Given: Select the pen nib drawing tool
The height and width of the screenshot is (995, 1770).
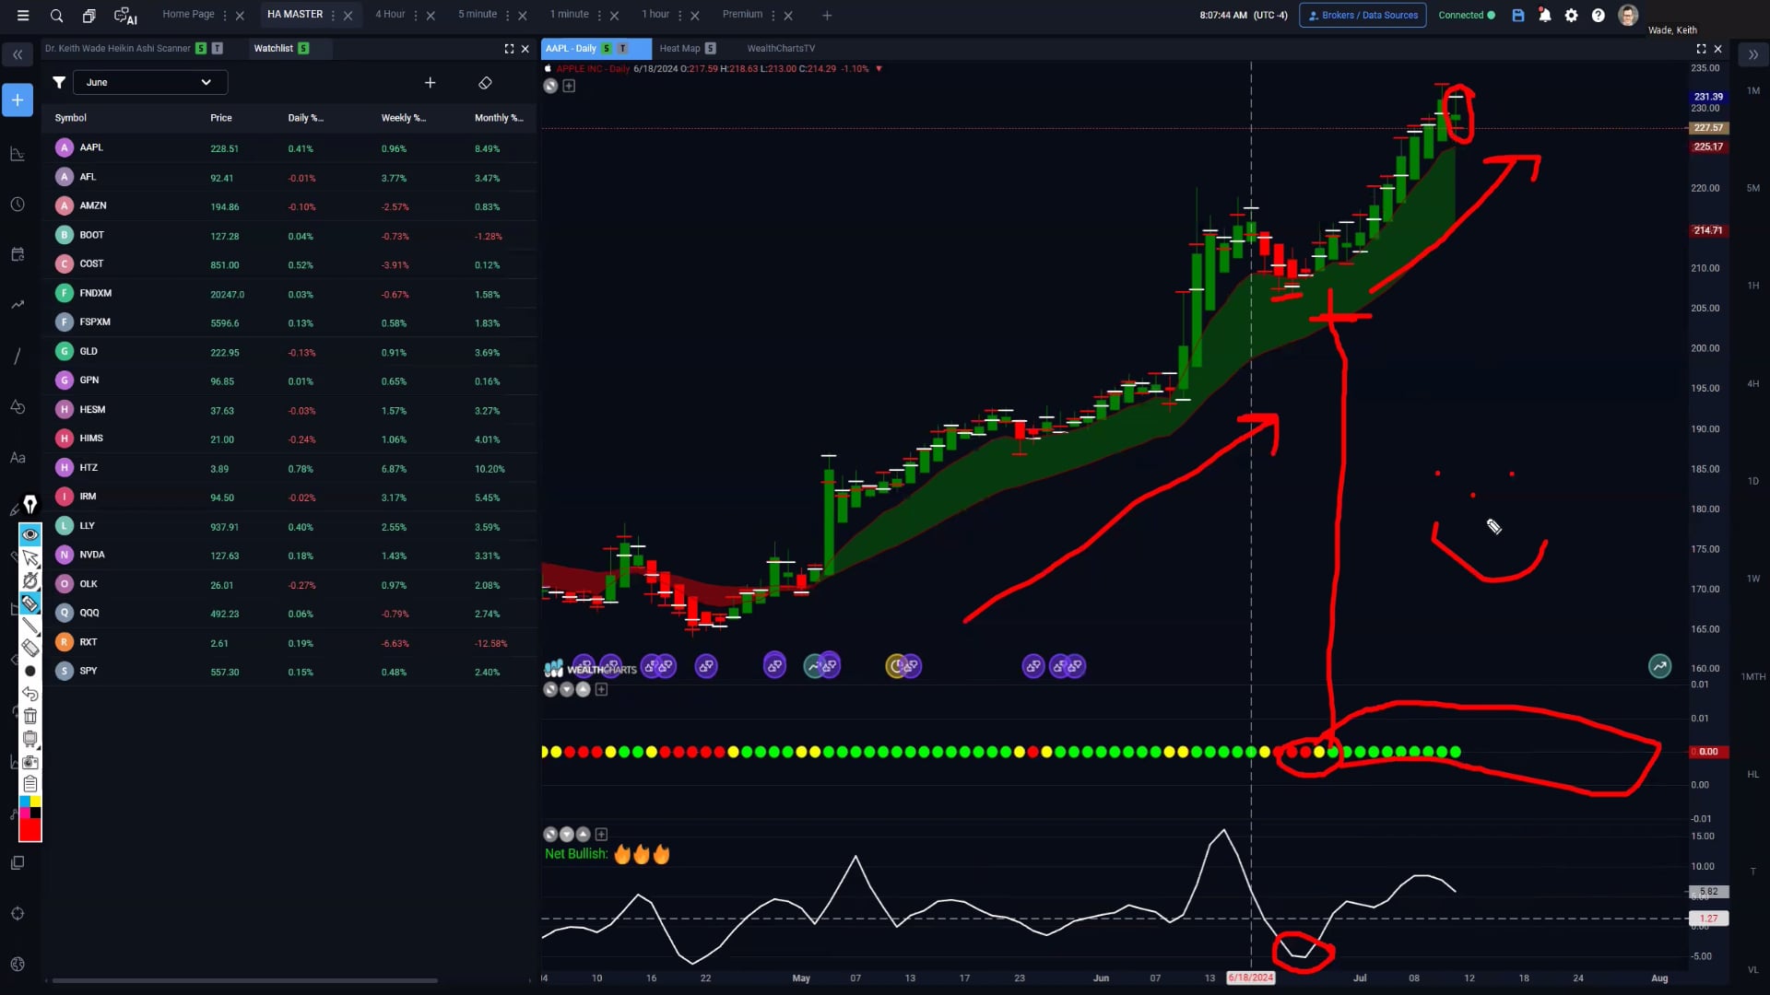Looking at the screenshot, I should pos(30,504).
